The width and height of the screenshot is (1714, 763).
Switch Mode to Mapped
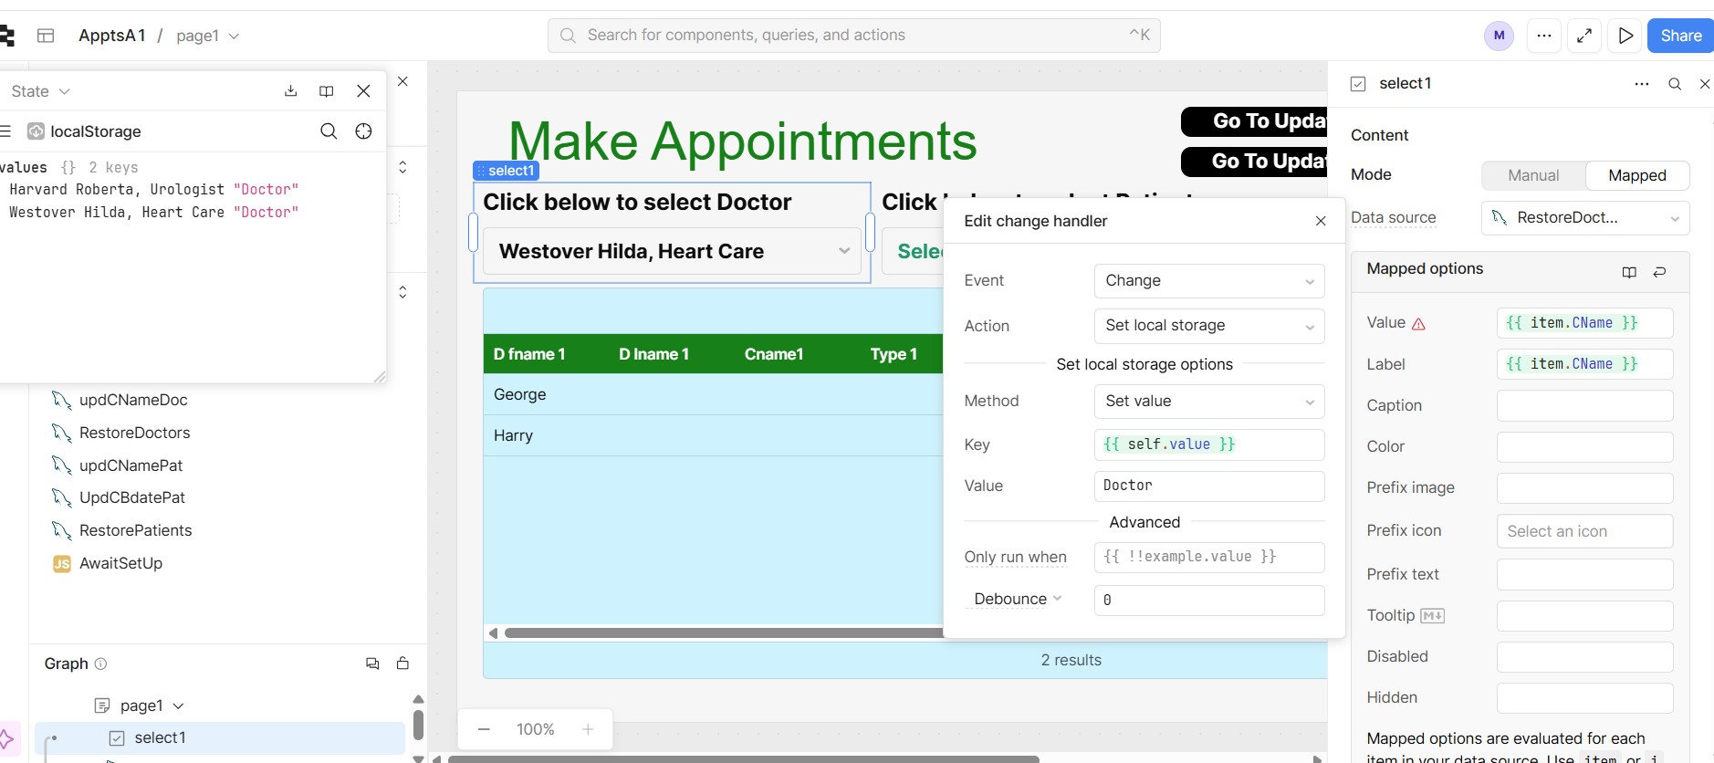point(1636,175)
